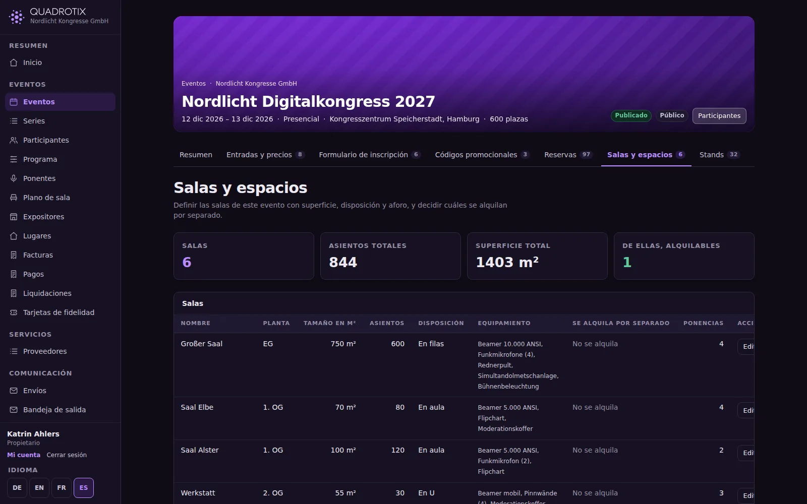Click the Público visibility badge

click(x=672, y=115)
